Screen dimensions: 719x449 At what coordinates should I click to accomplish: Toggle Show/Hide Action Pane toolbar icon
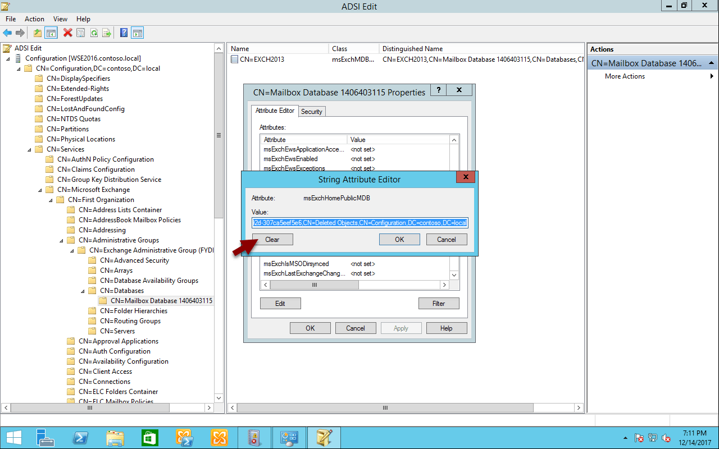138,33
